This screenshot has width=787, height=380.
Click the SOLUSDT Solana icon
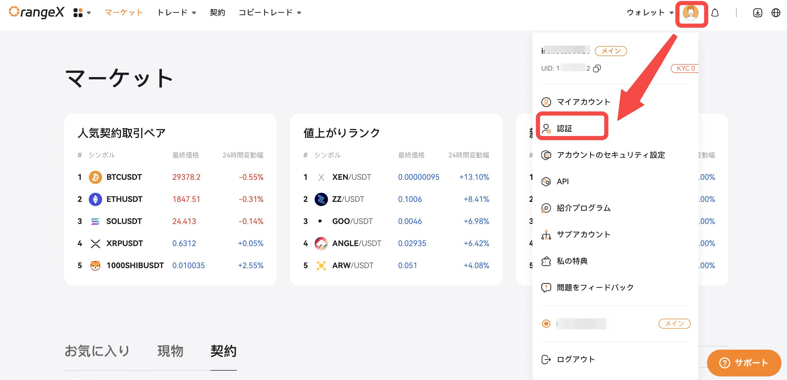(95, 221)
